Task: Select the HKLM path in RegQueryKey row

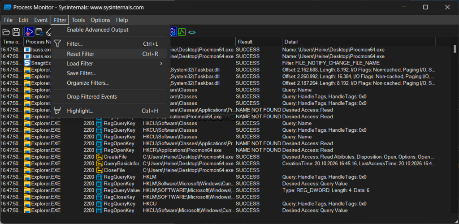Action: pos(149,177)
